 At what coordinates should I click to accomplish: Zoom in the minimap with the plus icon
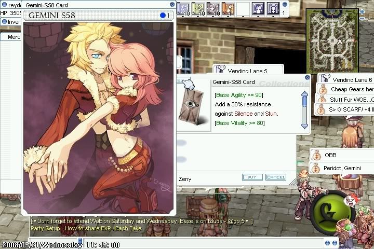362,11
